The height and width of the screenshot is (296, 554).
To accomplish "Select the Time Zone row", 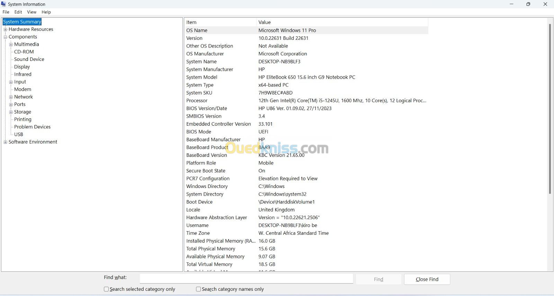I will [x=306, y=233].
